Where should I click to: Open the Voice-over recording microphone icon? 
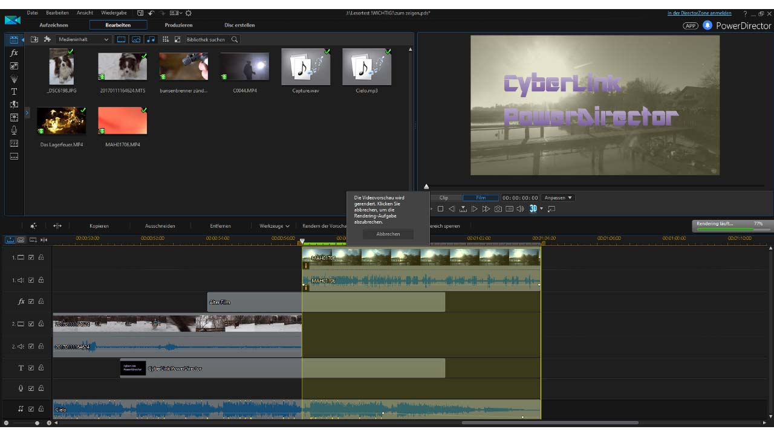point(14,130)
